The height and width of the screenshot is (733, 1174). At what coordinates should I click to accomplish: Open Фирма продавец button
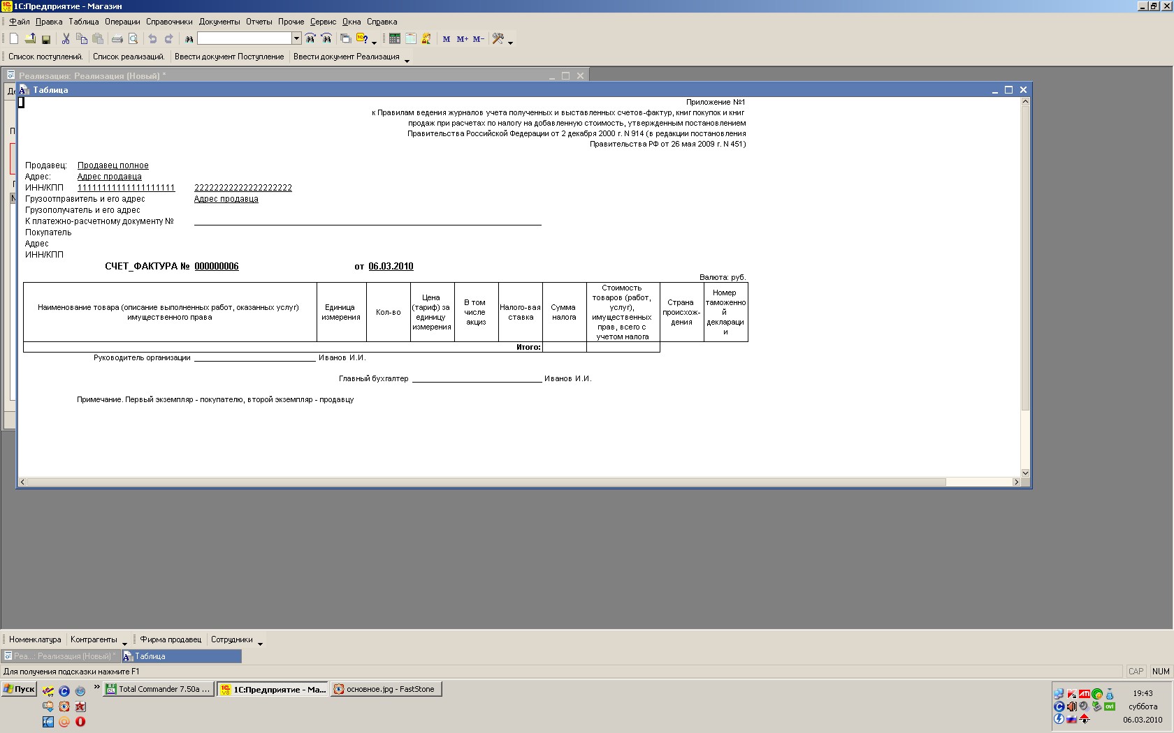[x=171, y=639]
